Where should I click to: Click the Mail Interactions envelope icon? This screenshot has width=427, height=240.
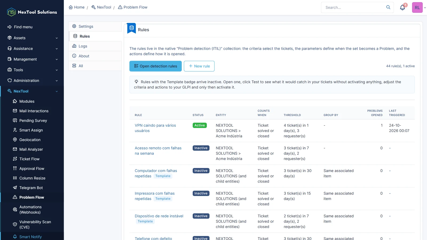(x=15, y=111)
